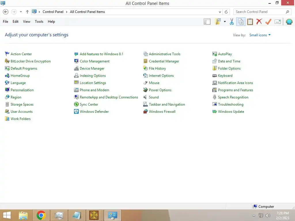Click the Region globe icon

pos(7,97)
